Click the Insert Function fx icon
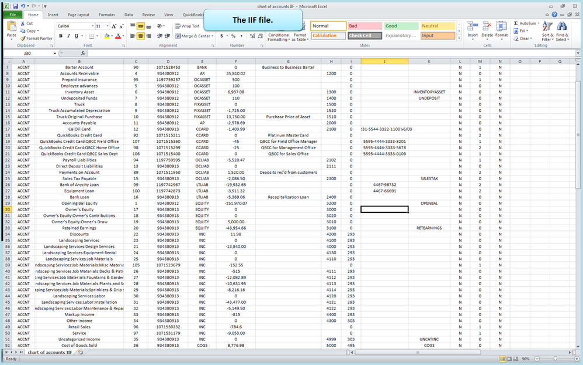Image resolution: width=583 pixels, height=365 pixels. click(x=83, y=54)
